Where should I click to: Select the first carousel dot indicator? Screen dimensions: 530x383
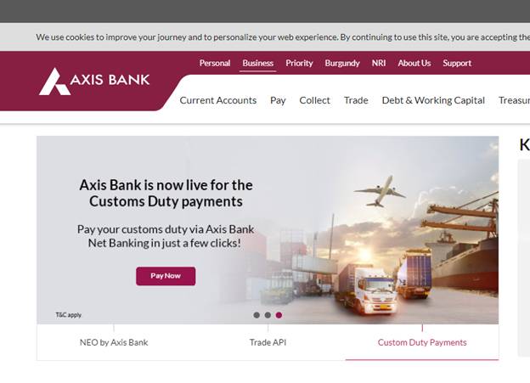257,315
